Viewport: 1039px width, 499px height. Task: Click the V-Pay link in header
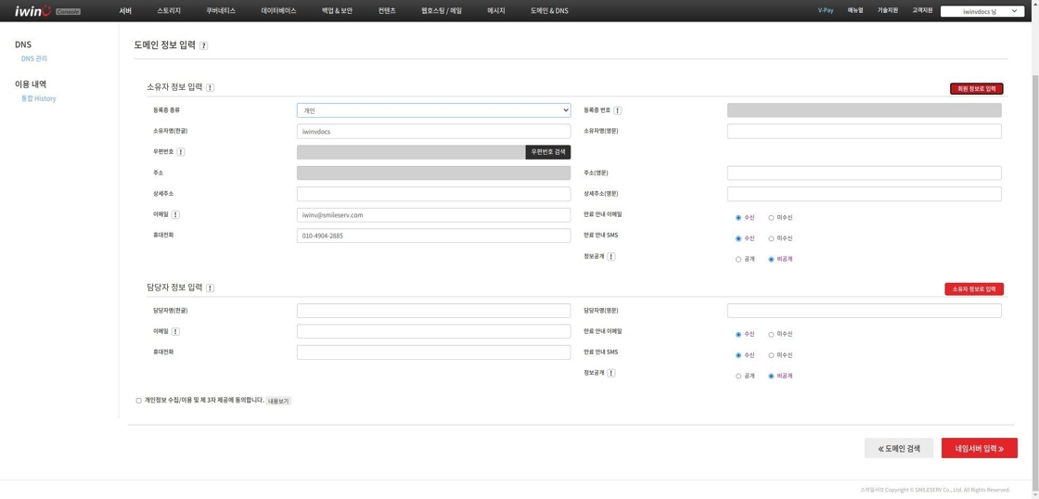[826, 10]
